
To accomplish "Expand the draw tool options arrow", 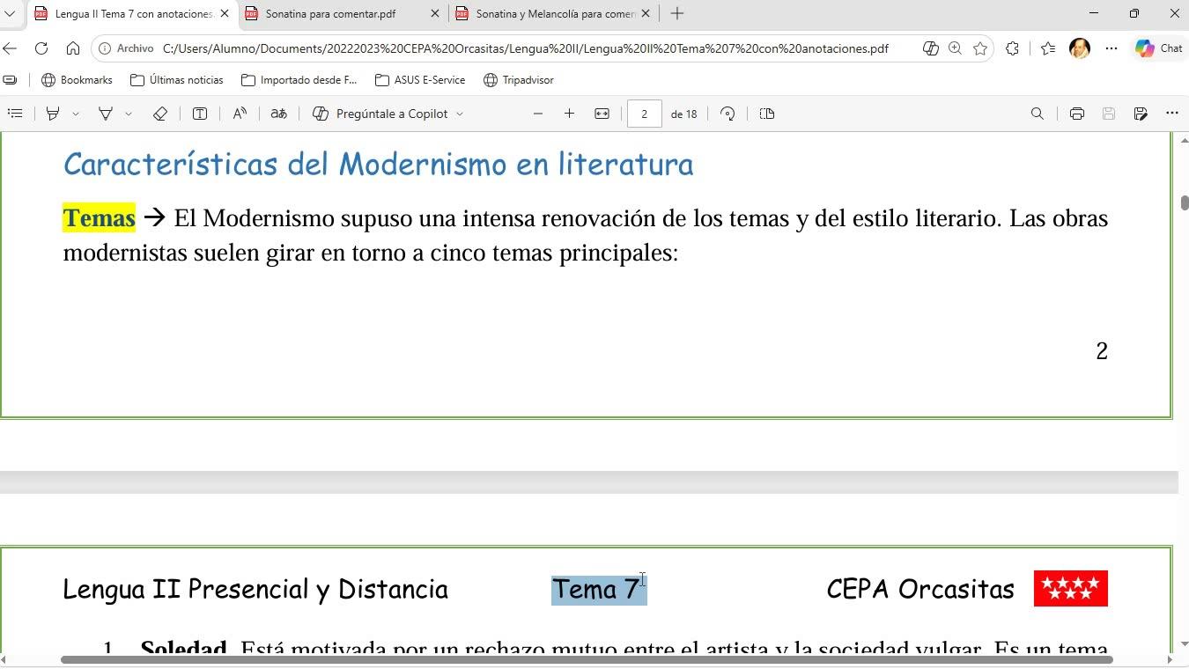I will (129, 114).
